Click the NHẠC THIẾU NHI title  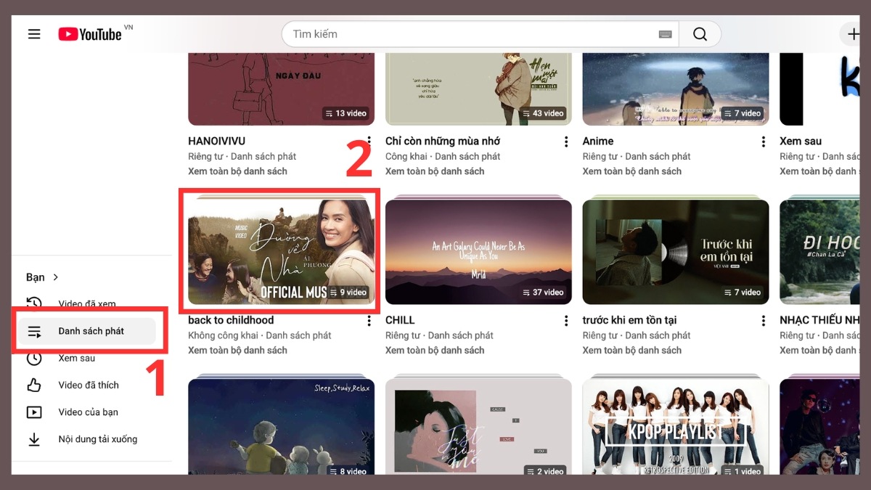tap(819, 320)
